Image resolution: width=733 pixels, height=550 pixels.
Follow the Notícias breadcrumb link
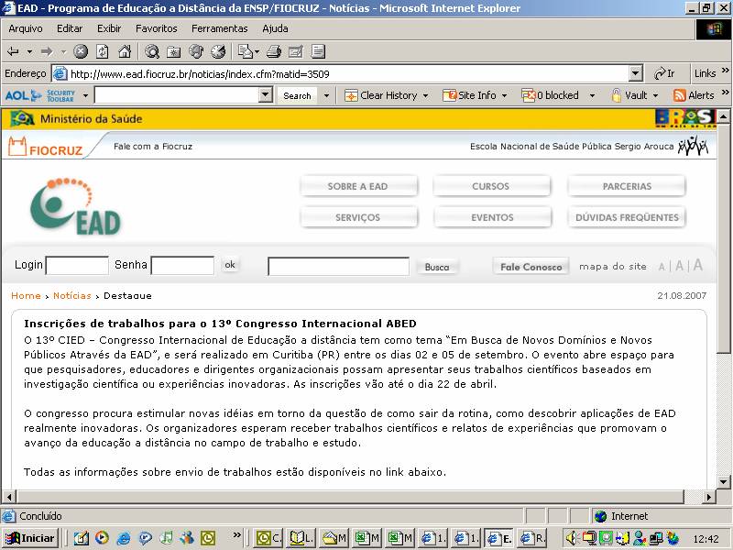tap(71, 296)
